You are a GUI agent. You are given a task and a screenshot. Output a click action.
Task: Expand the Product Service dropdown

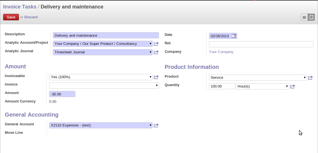pyautogui.click(x=305, y=78)
